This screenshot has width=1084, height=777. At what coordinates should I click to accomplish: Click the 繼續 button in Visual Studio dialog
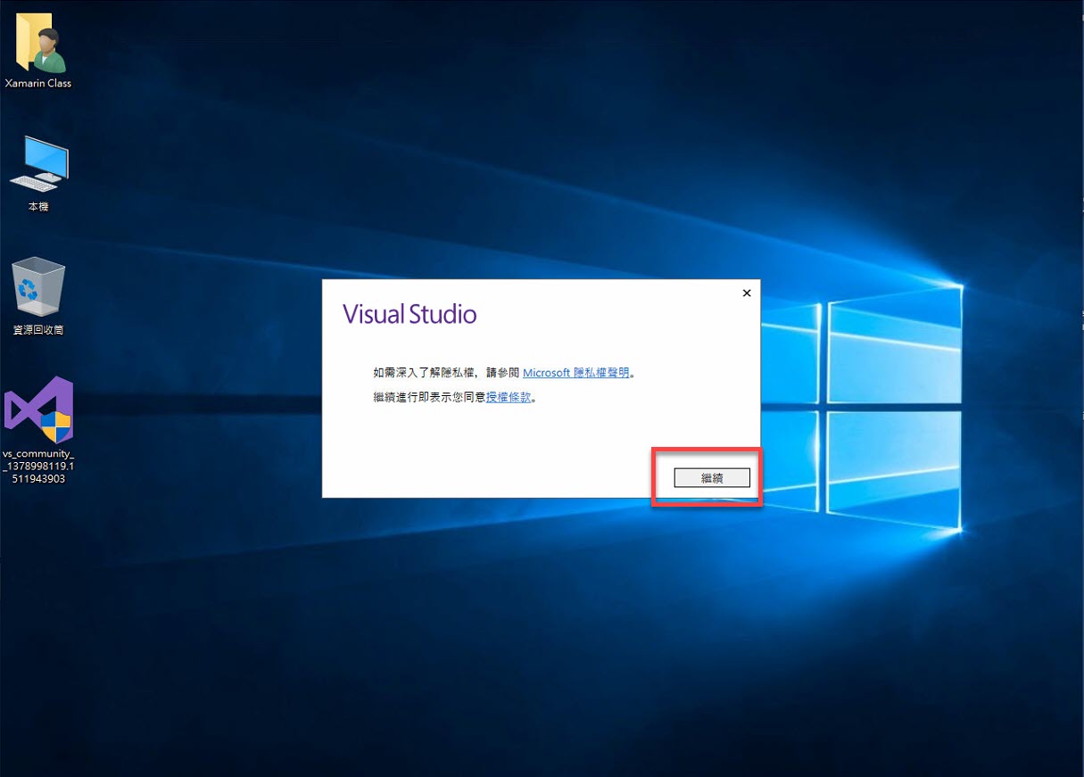click(x=712, y=478)
